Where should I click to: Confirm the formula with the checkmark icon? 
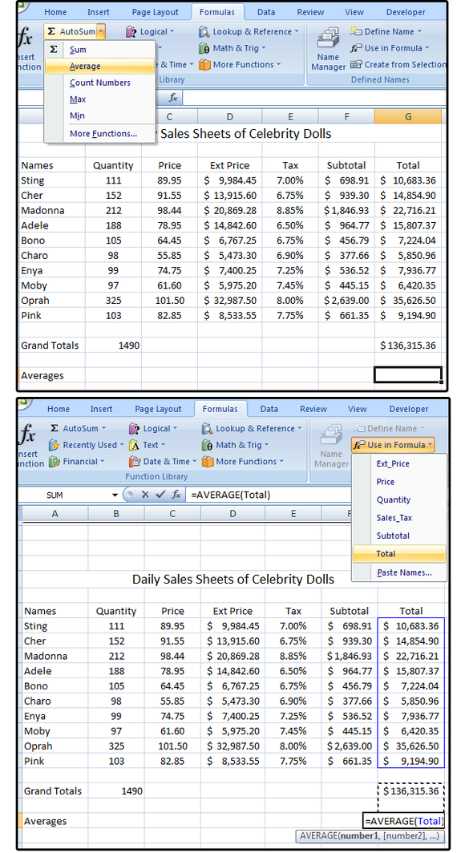pyautogui.click(x=160, y=495)
